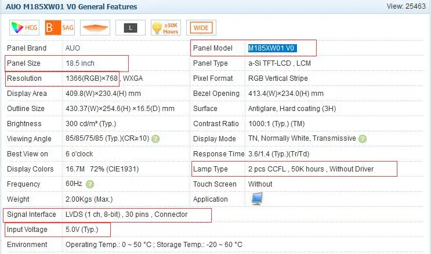The width and height of the screenshot is (431, 254).
Task: Click the a-Si TFT-LCD , LCM panel type value
Action: [280, 63]
